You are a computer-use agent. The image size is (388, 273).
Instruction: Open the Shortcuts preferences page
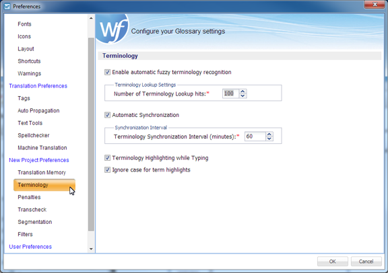click(29, 61)
